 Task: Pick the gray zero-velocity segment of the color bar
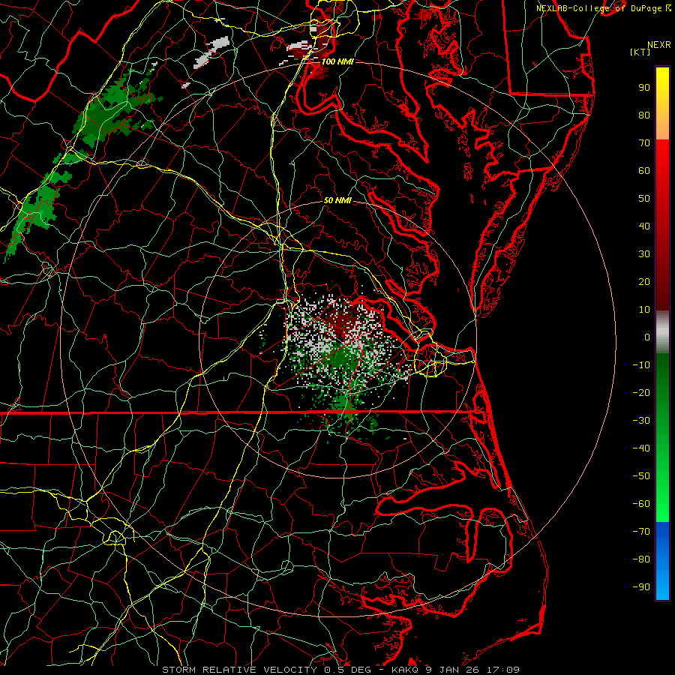(662, 331)
